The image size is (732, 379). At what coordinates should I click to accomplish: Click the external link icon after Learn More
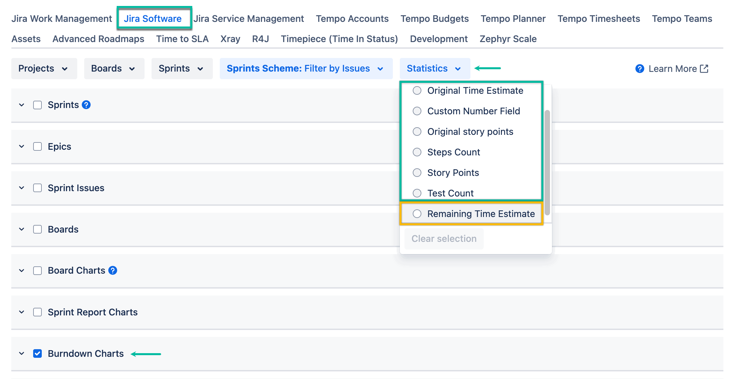704,69
